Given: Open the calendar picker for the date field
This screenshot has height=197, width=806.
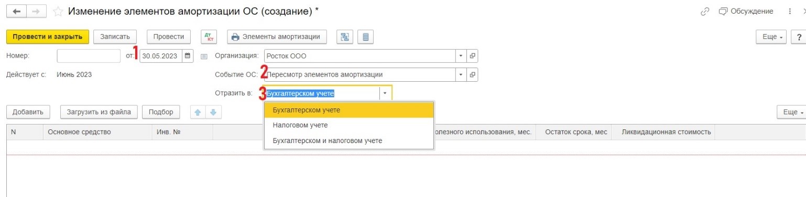Looking at the screenshot, I should [187, 56].
